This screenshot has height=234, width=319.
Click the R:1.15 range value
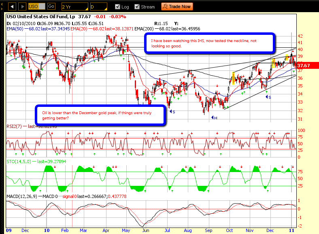point(161,23)
